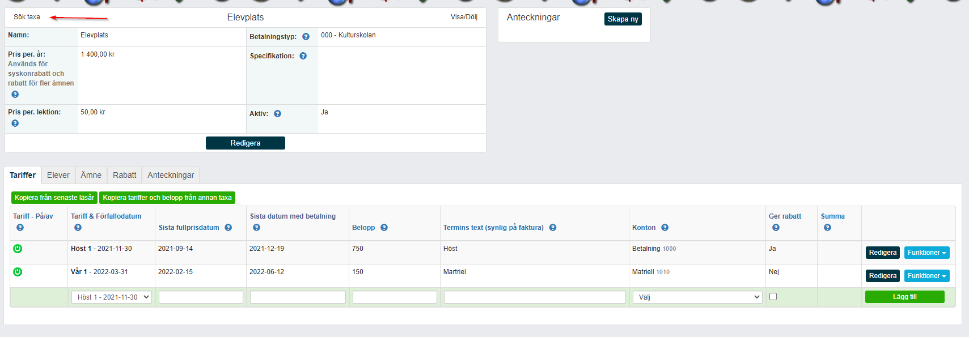This screenshot has width=969, height=337.
Task: Open Funktioner dropdown for Höst row
Action: pyautogui.click(x=926, y=253)
